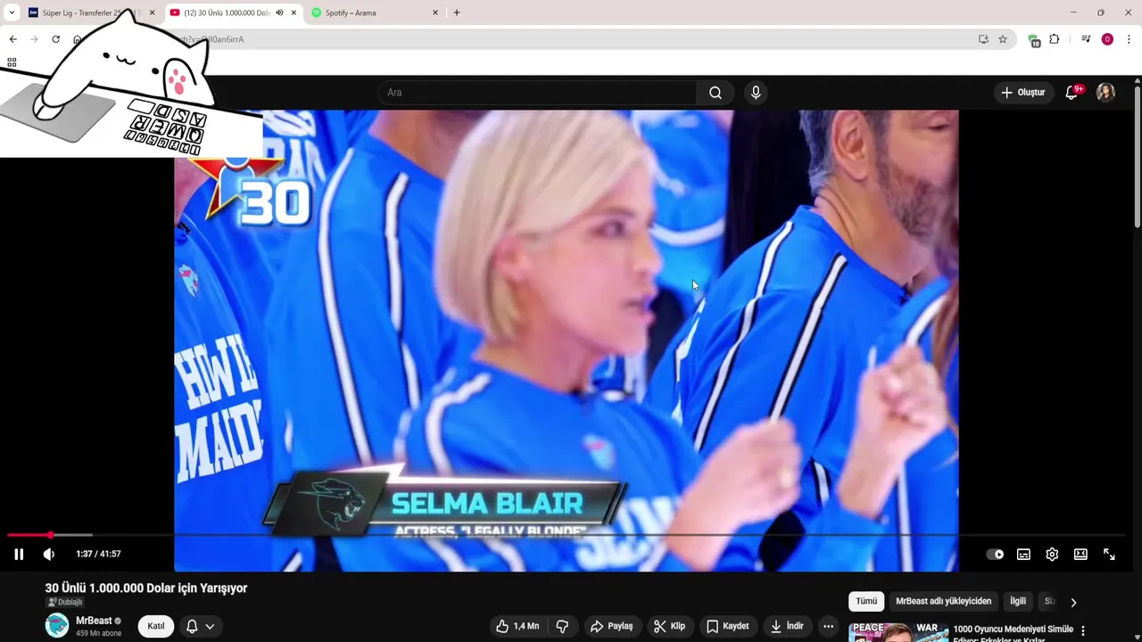Click the 'Dublajlı' dubbed label
The width and height of the screenshot is (1142, 642).
point(64,603)
